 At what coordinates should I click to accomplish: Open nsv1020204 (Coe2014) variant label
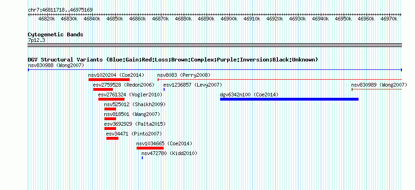116,75
